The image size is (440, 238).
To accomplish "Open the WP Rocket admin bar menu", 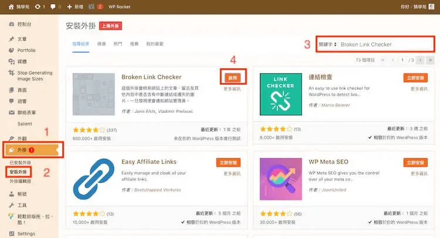I will pyautogui.click(x=120, y=6).
